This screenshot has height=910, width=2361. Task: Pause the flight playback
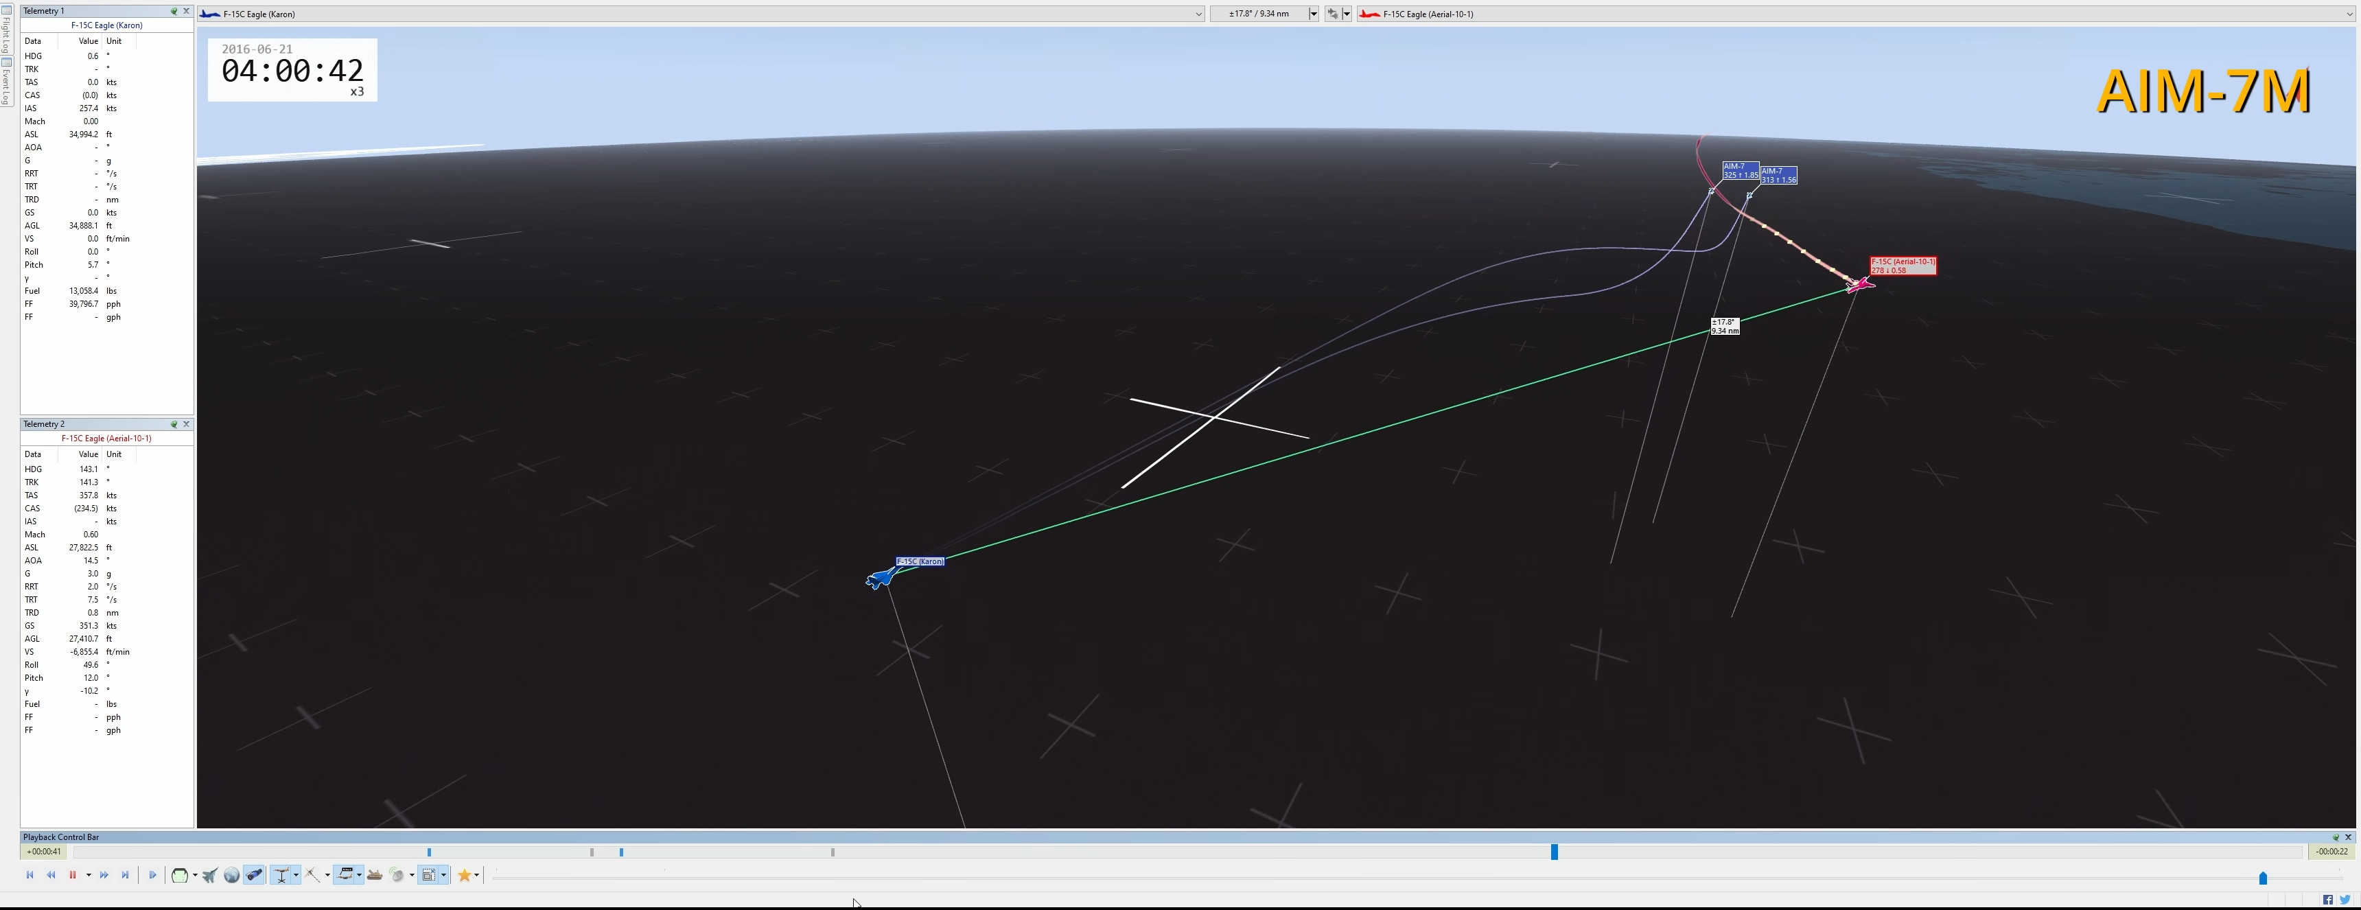72,875
